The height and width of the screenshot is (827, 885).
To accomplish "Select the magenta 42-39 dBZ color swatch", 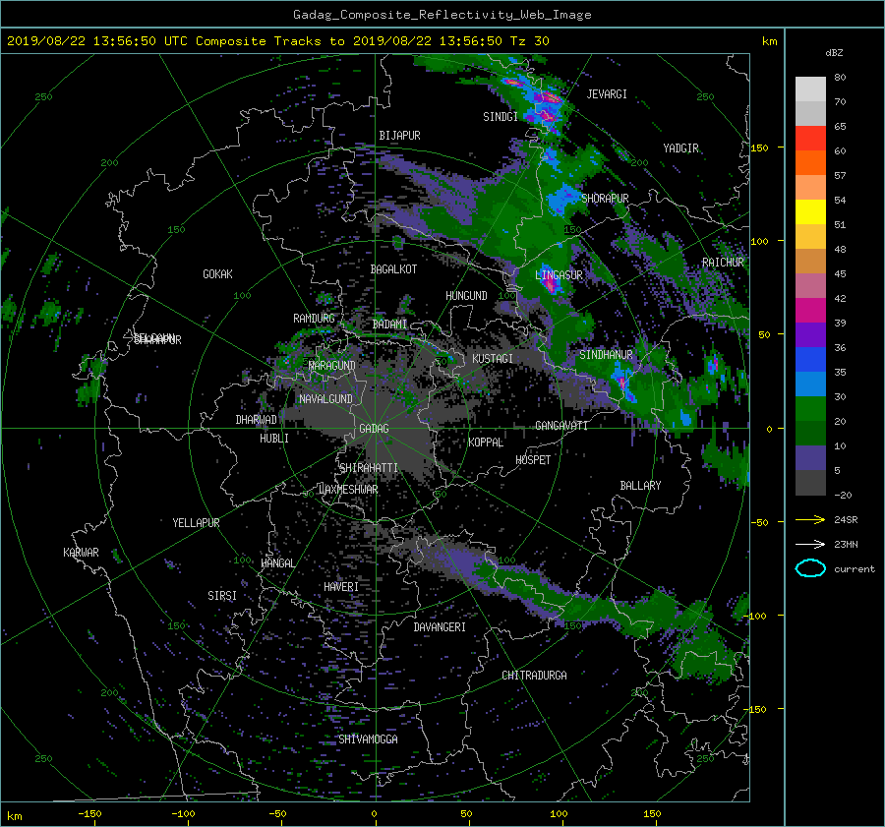I will click(x=810, y=311).
